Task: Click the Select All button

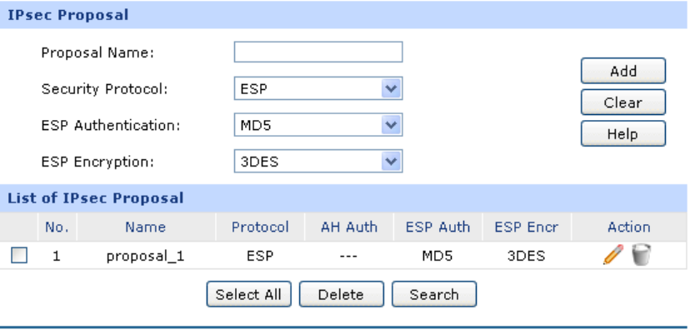Action: pyautogui.click(x=247, y=294)
